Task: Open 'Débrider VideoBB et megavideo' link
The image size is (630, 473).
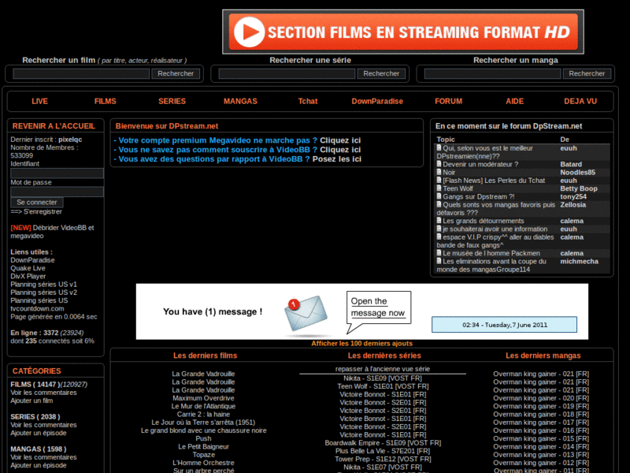Action: point(52,232)
